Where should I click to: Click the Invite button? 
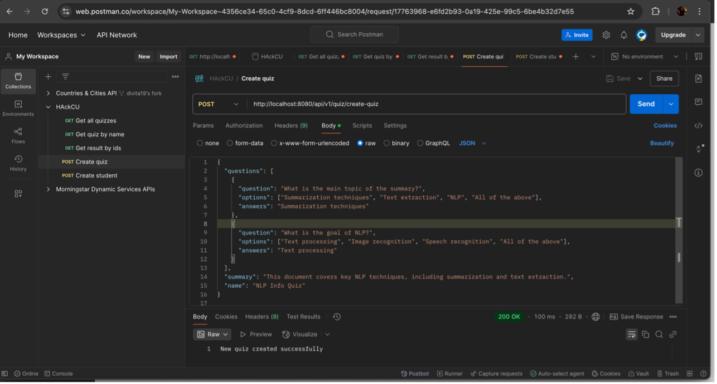click(x=577, y=35)
